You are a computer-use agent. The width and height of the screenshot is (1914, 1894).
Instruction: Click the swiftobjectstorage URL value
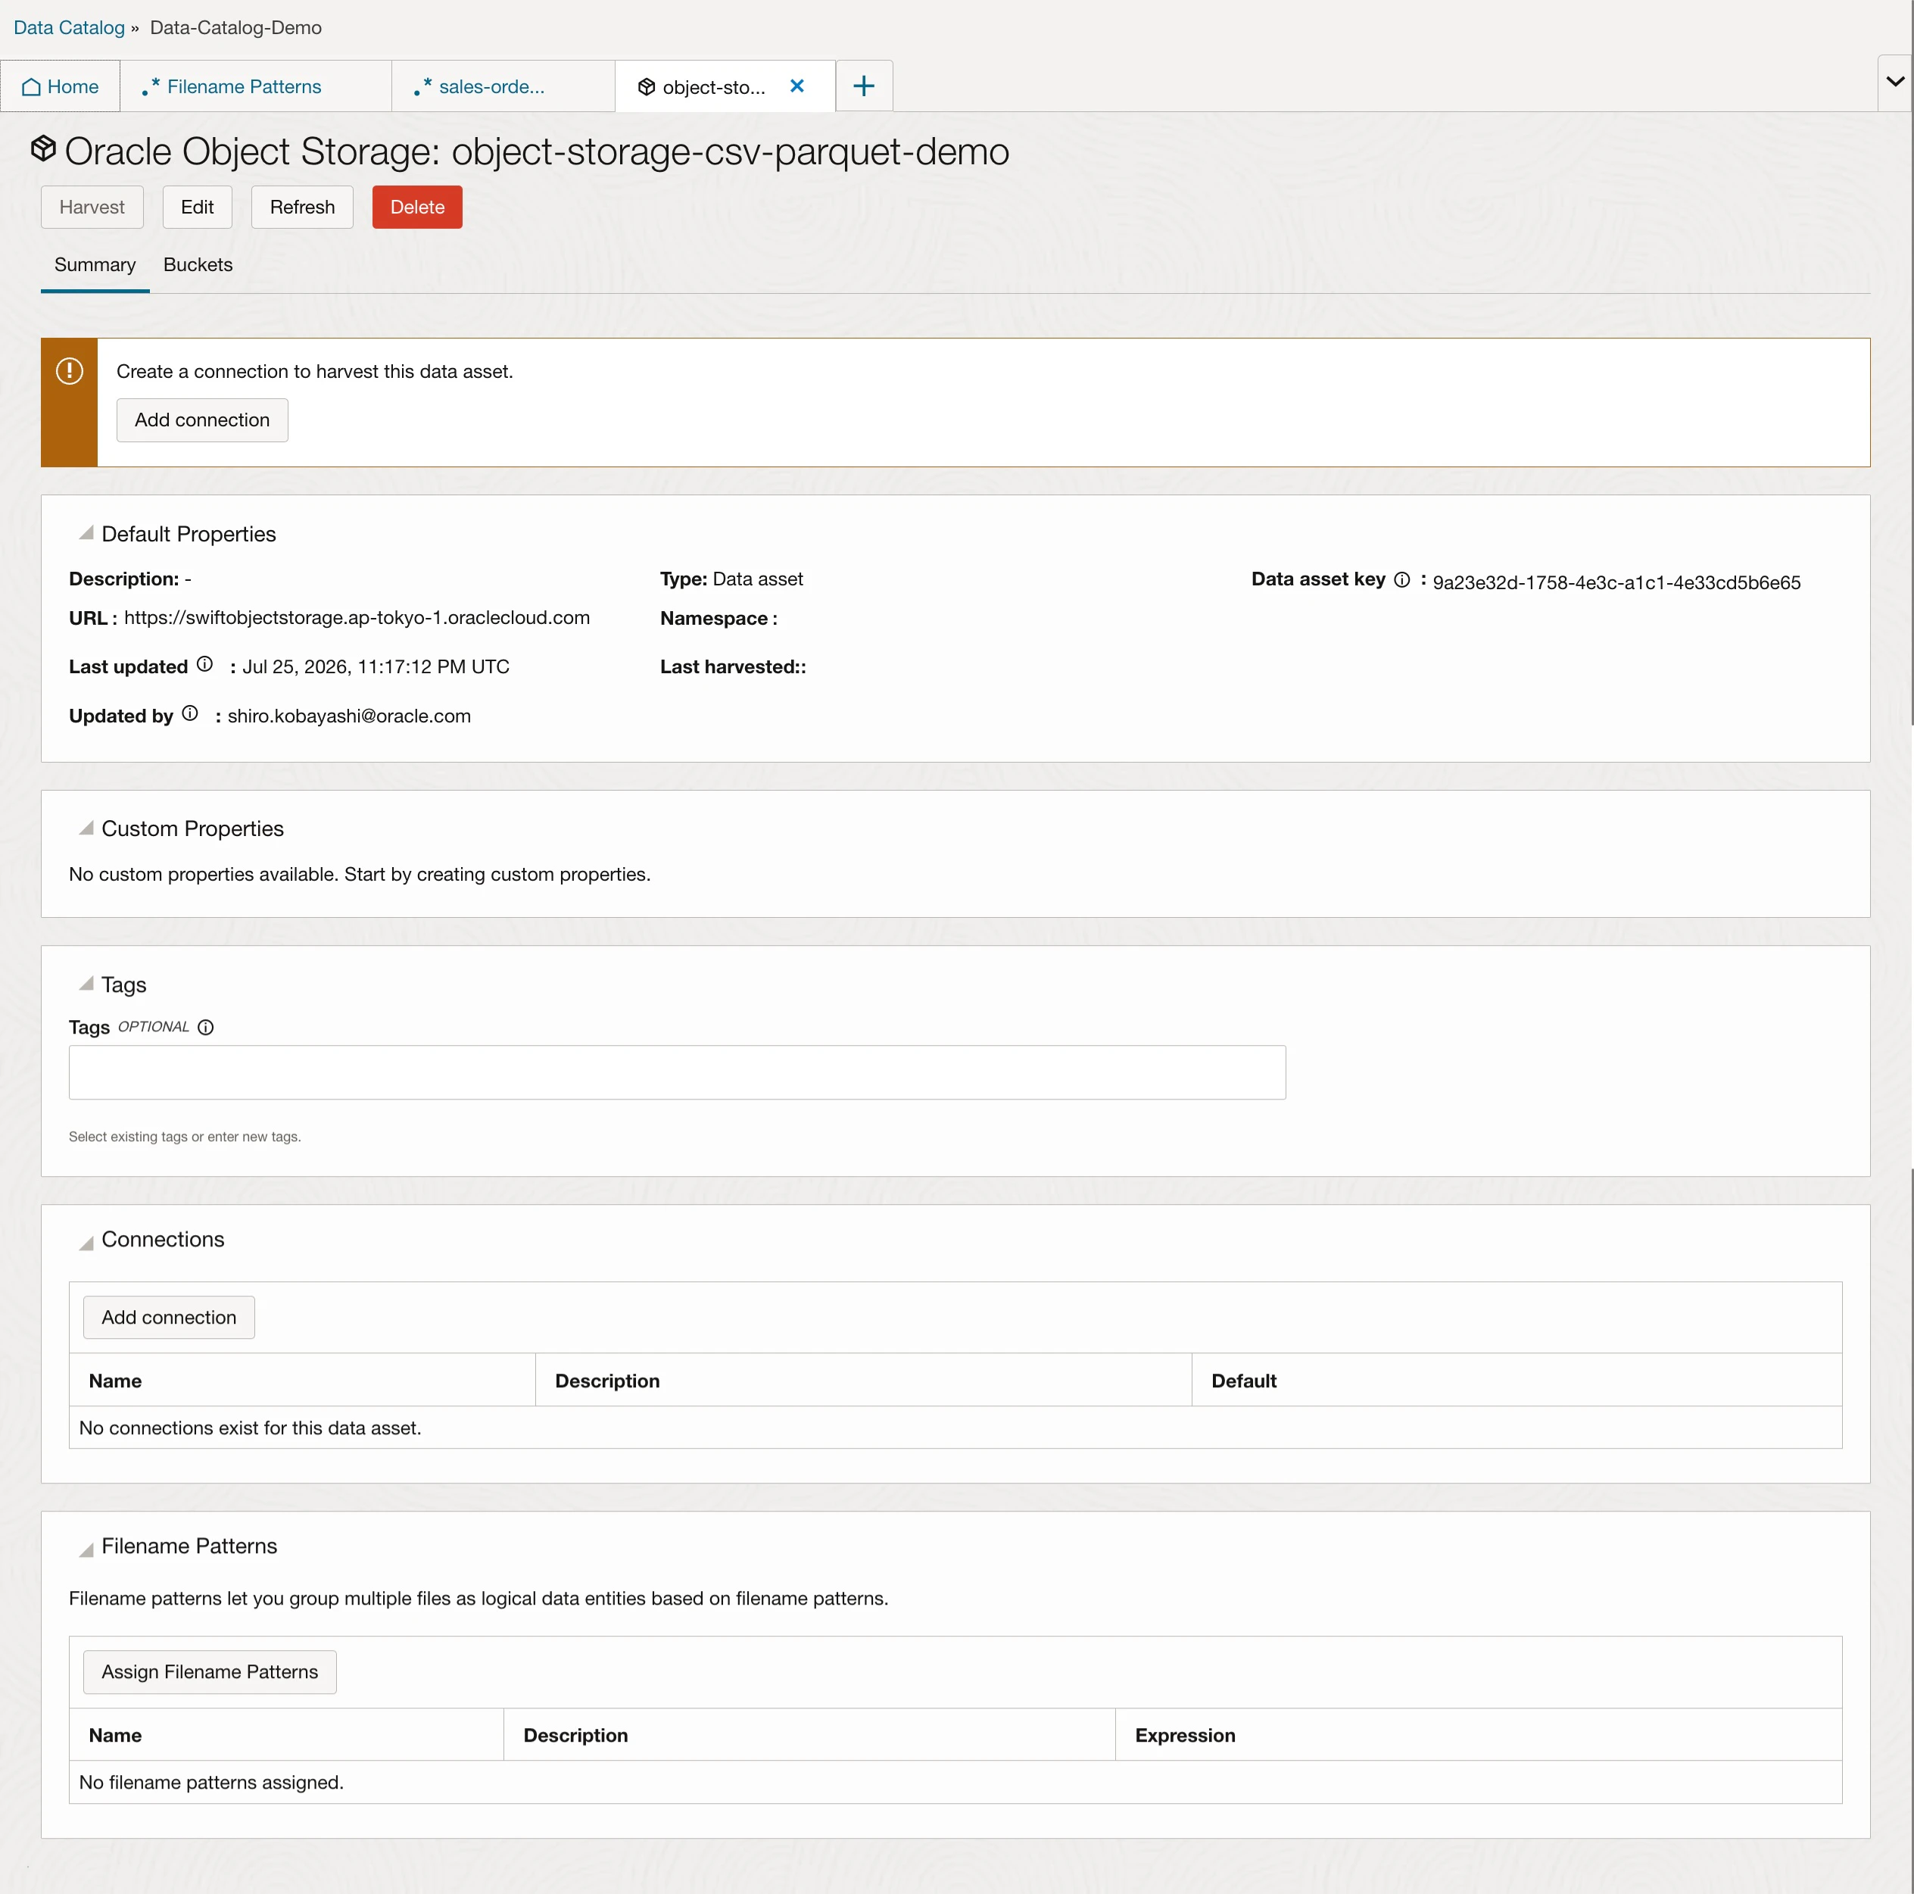357,617
